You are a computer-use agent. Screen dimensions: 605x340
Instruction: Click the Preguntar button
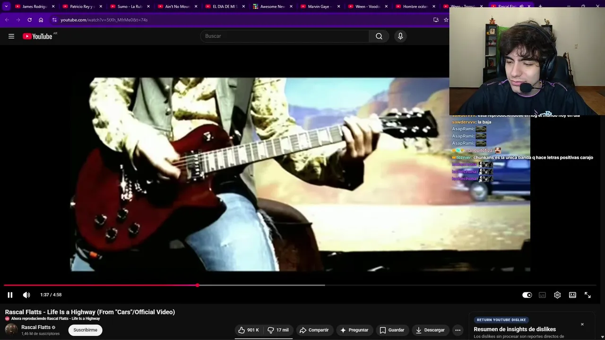tap(354, 330)
